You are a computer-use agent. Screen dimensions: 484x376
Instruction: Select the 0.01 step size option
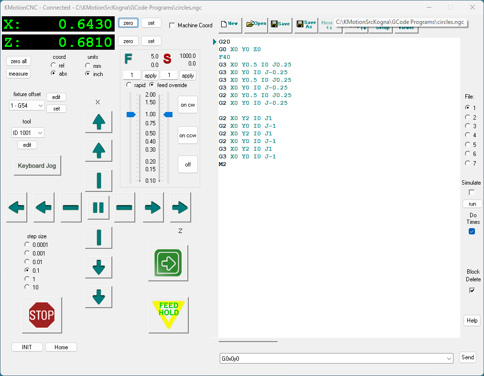click(27, 262)
